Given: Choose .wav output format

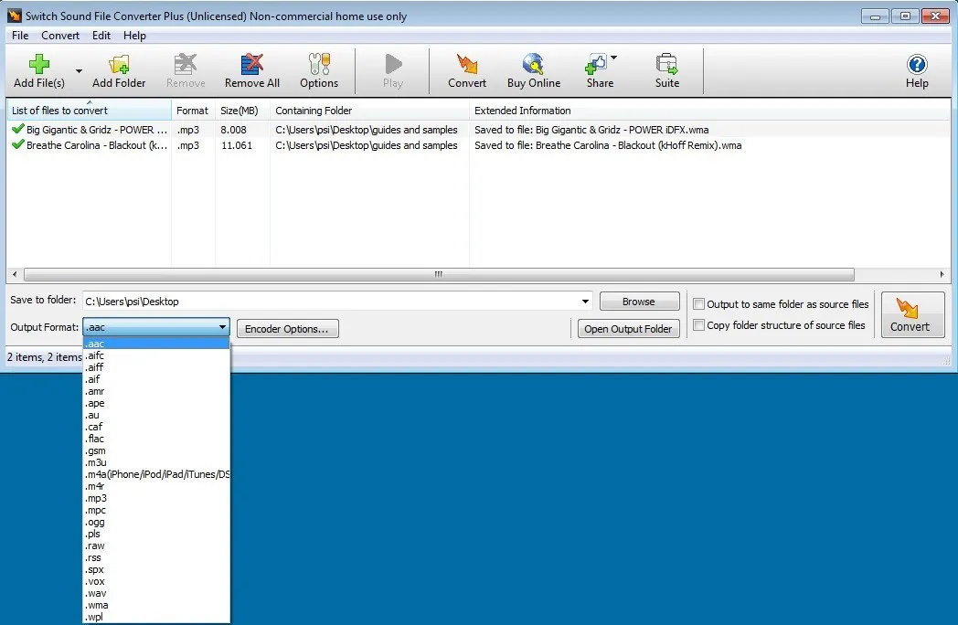Looking at the screenshot, I should click(156, 593).
